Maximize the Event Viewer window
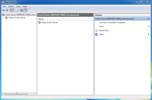The width and height of the screenshot is (152, 100). tap(141, 2)
